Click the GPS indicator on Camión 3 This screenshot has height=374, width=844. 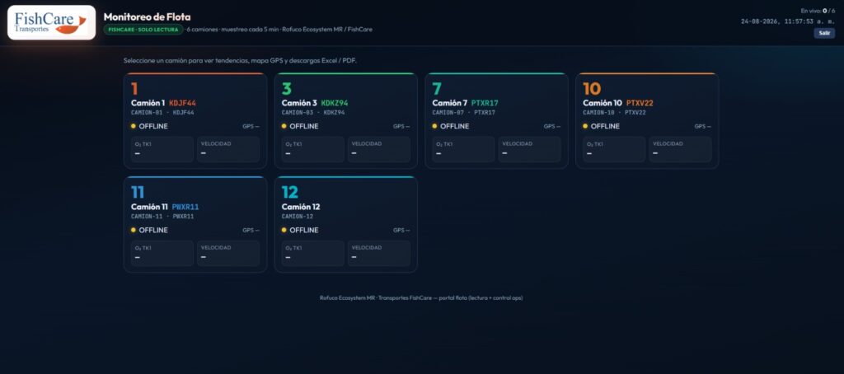coord(401,127)
